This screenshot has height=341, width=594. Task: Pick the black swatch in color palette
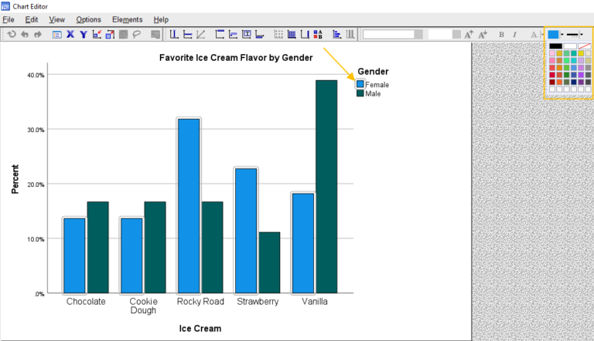click(x=555, y=46)
